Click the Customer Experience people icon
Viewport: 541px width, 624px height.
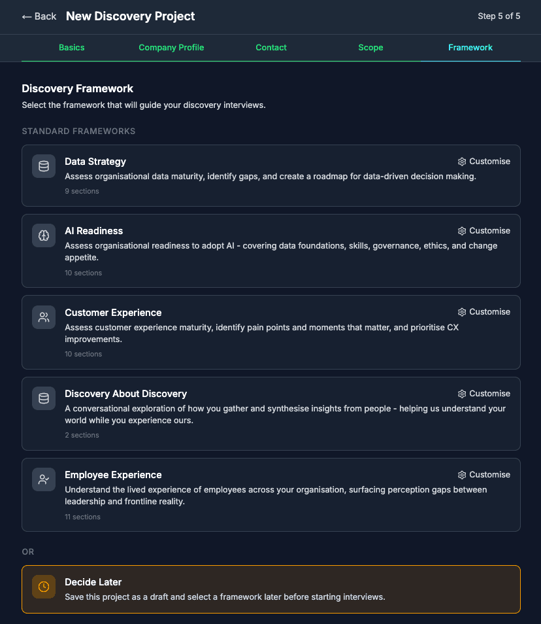43,317
